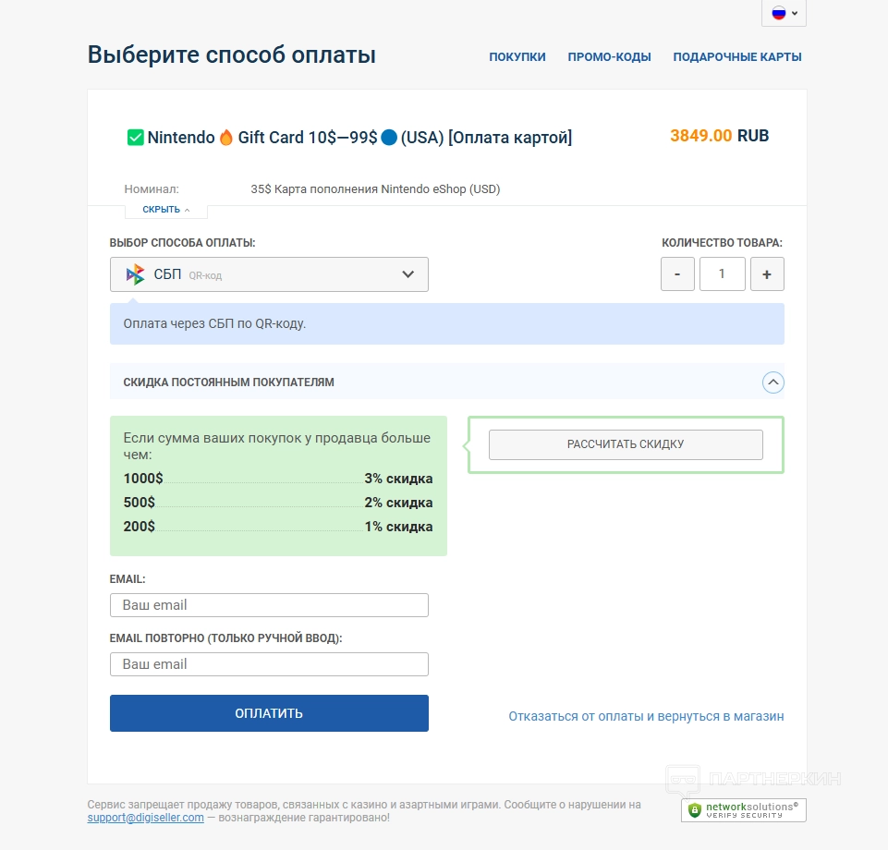Click the SBP payment logo icon
This screenshot has width=888, height=850.
click(x=136, y=274)
